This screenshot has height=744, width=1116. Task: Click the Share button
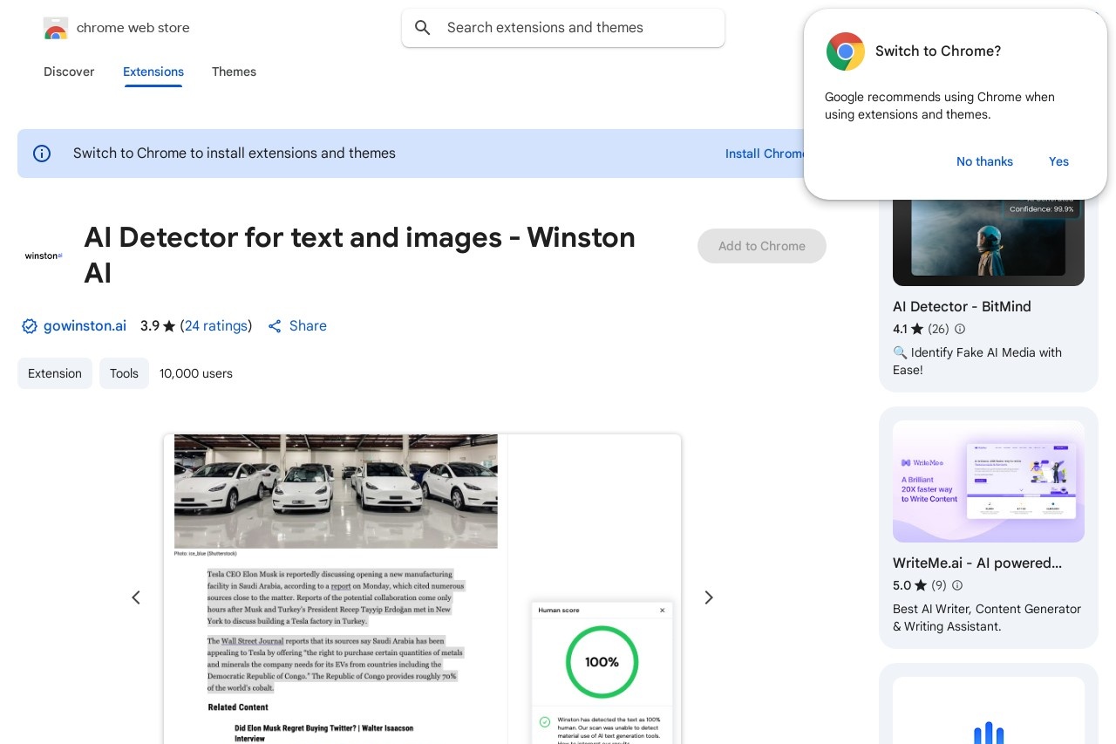pyautogui.click(x=297, y=326)
